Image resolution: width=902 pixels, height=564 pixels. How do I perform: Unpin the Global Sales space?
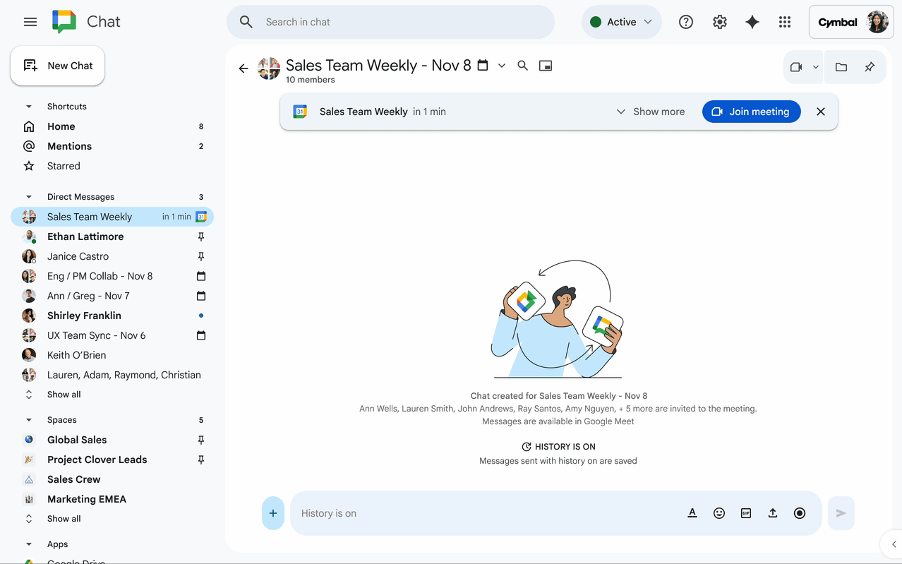[200, 439]
